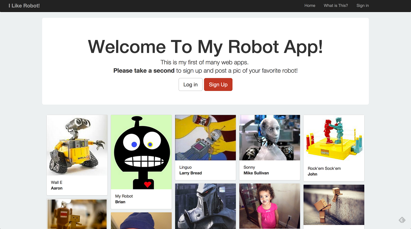Click the Log in button
This screenshot has height=229, width=411.
click(x=191, y=85)
